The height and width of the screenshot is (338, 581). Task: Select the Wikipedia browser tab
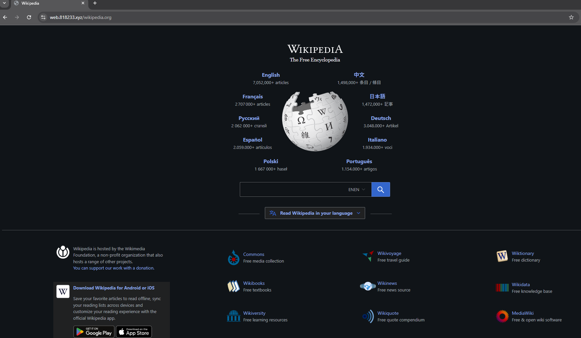(x=49, y=4)
